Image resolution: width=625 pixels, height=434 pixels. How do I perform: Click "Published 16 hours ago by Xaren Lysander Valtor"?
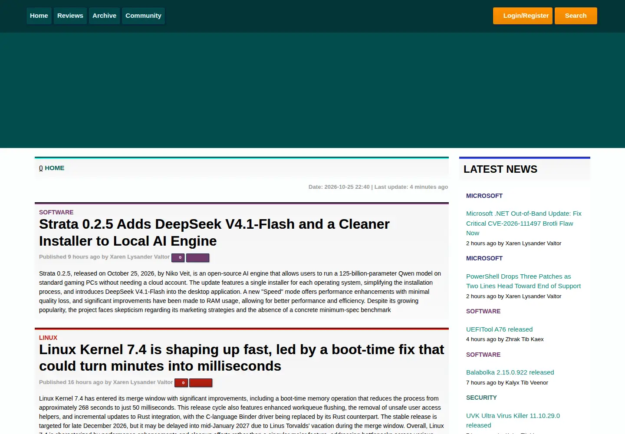click(x=106, y=382)
